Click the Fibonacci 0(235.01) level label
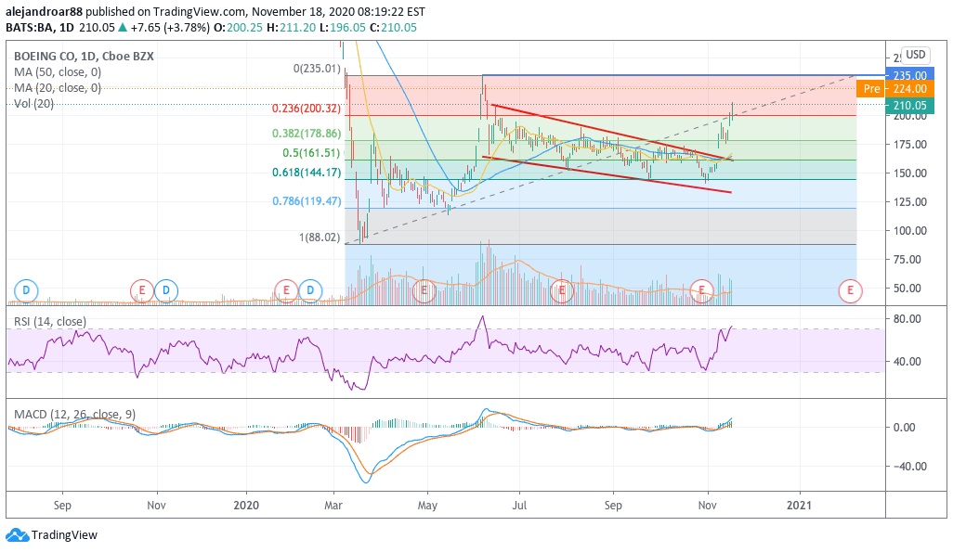This screenshot has width=953, height=552. point(317,68)
